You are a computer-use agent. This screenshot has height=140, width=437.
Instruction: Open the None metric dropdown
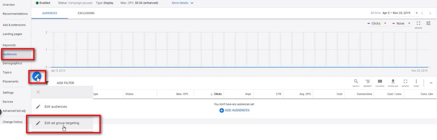[x=401, y=24]
